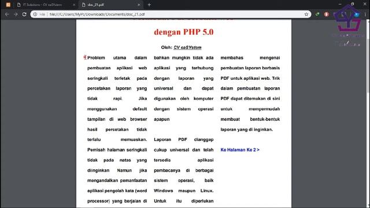Click 'laporan yang di inginkan.' text
Image resolution: width=370 pixels, height=208 pixels.
(247, 129)
